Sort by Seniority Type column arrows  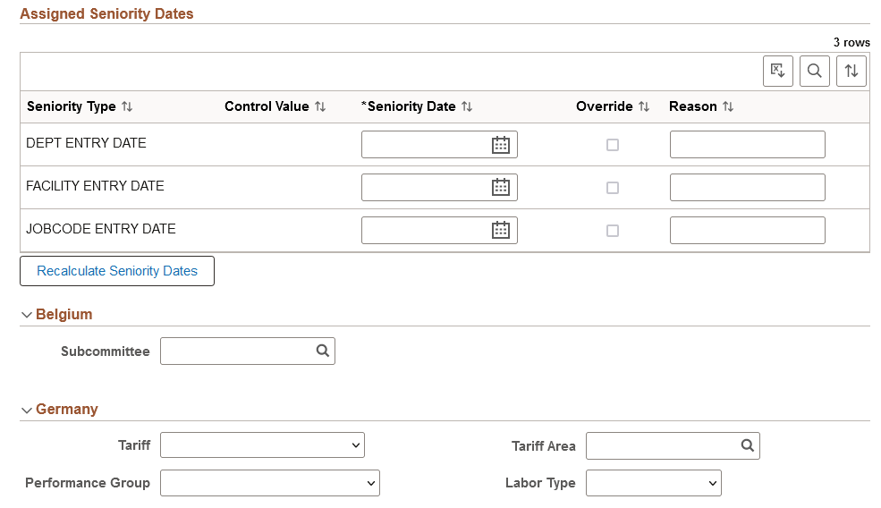(x=128, y=106)
